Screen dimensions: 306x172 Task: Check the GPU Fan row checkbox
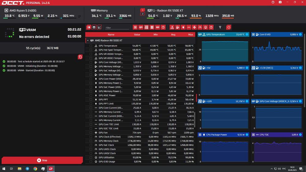click(91, 133)
